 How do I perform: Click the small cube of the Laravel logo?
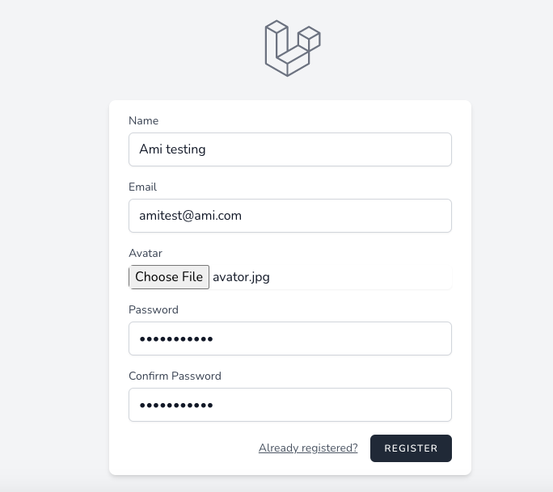click(309, 38)
